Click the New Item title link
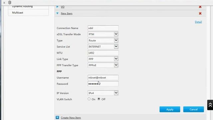Screen dimensions: 213x120 coord(67,13)
